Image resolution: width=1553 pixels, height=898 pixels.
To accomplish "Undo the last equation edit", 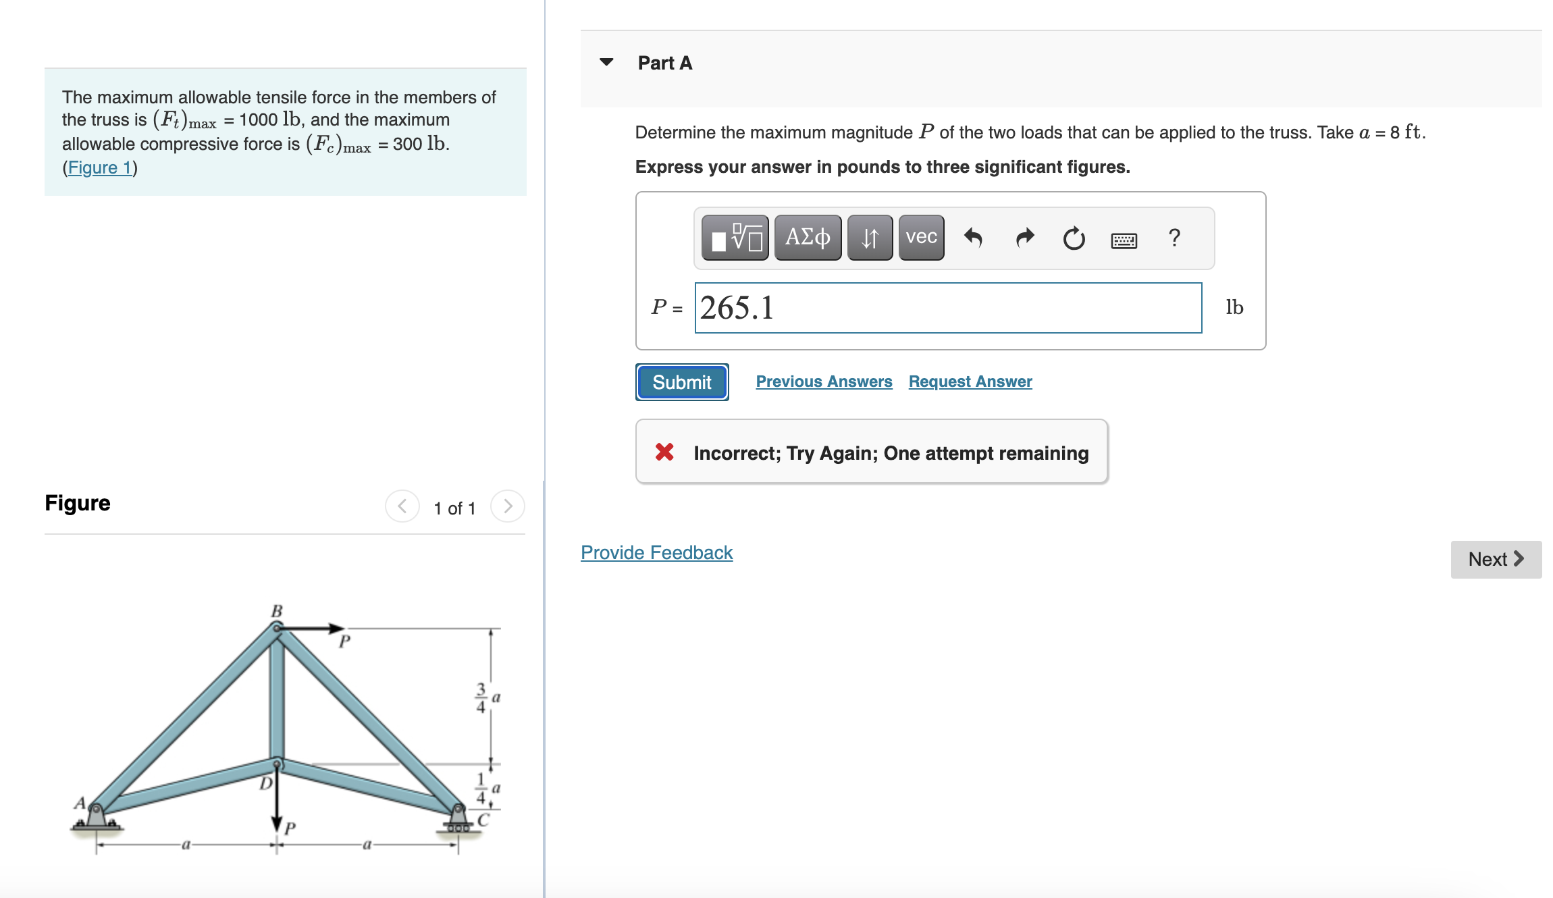I will (x=974, y=238).
